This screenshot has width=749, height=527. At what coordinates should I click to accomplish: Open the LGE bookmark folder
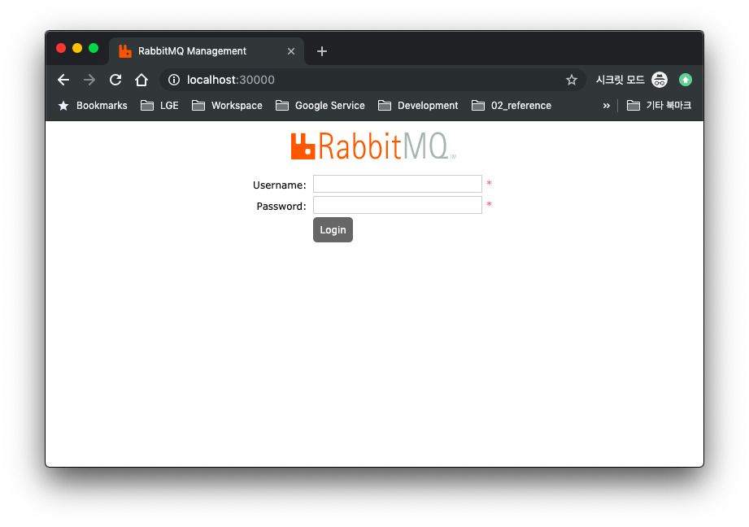159,106
